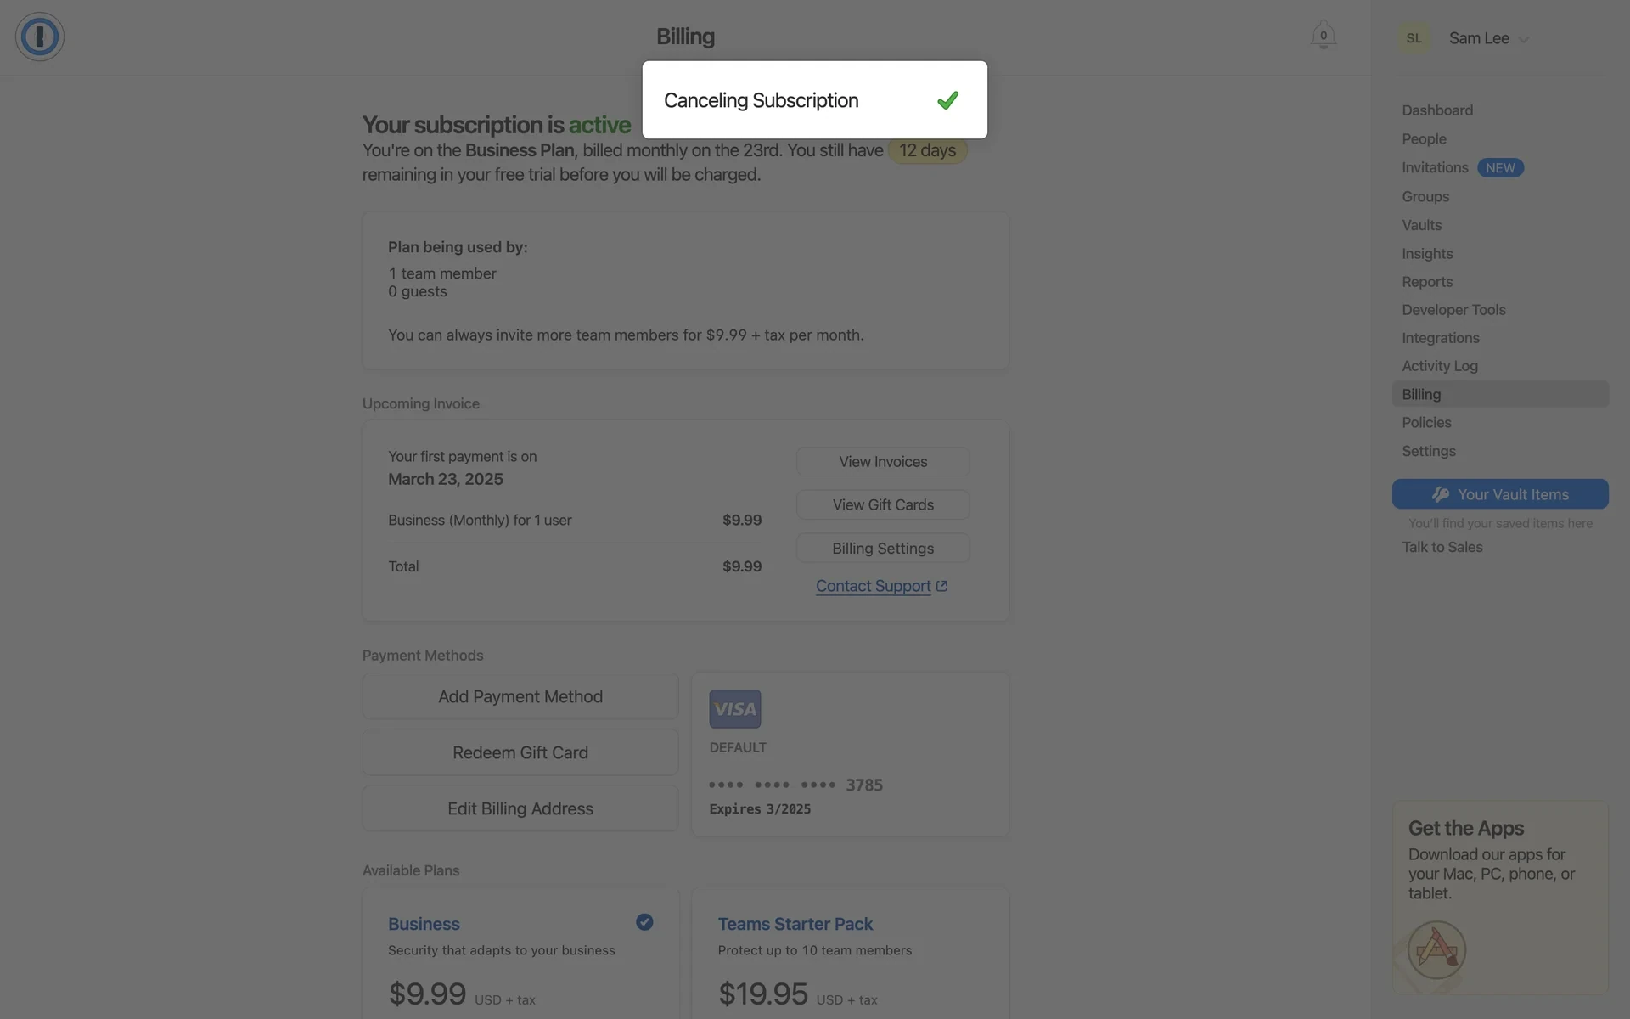Click '1 team member' text
Image resolution: width=1630 pixels, height=1019 pixels.
tap(442, 273)
